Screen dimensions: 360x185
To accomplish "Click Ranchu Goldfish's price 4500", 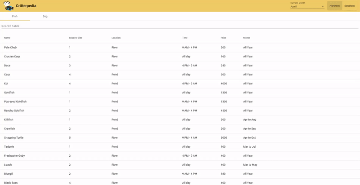I will [x=224, y=110].
